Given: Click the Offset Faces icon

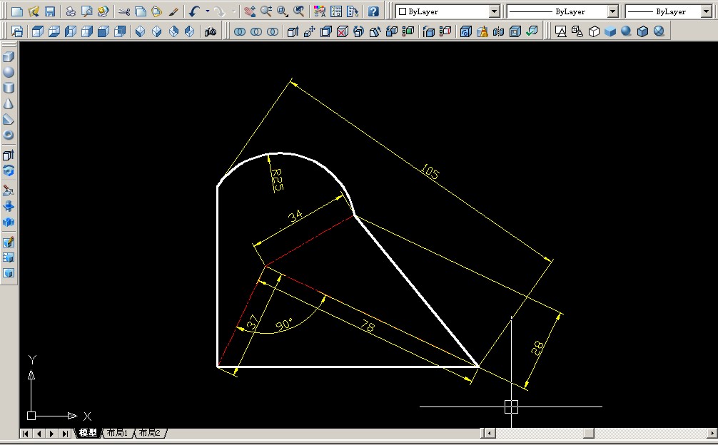Looking at the screenshot, I should click(x=326, y=31).
